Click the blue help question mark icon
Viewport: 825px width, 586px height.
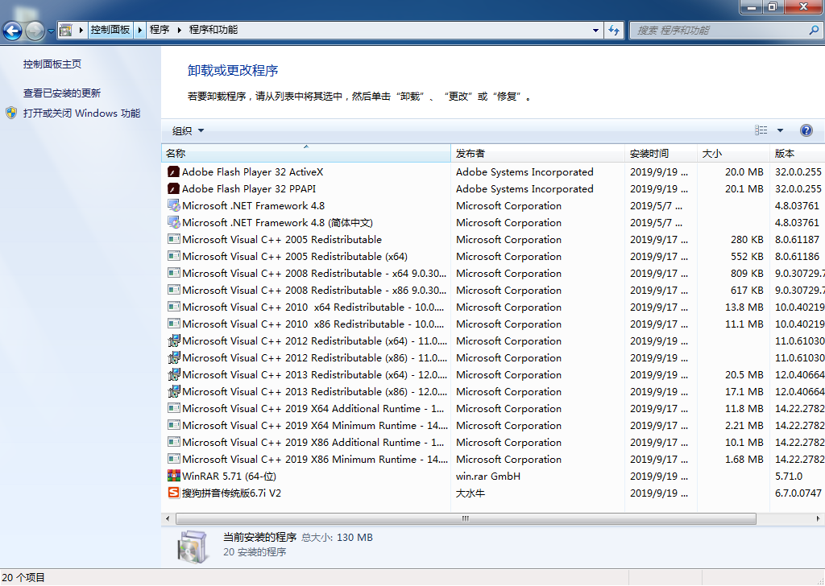coord(806,130)
